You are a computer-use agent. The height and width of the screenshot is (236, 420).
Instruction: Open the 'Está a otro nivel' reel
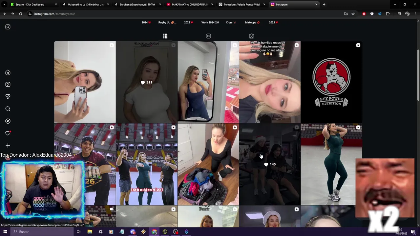click(147, 164)
